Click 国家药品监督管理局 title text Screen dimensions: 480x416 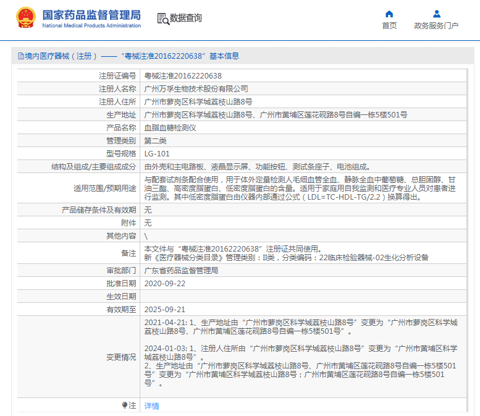(91, 15)
